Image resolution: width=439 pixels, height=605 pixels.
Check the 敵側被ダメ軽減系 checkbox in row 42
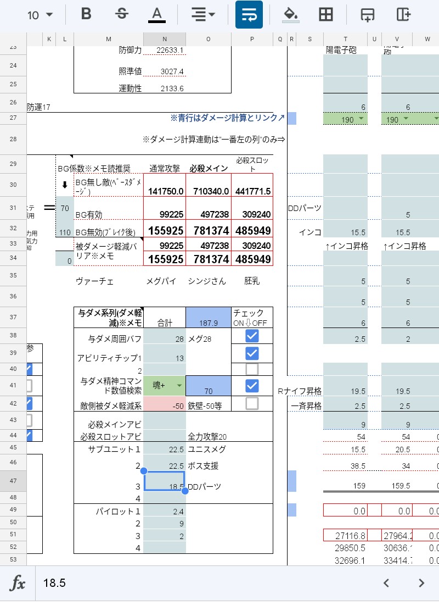click(x=252, y=403)
